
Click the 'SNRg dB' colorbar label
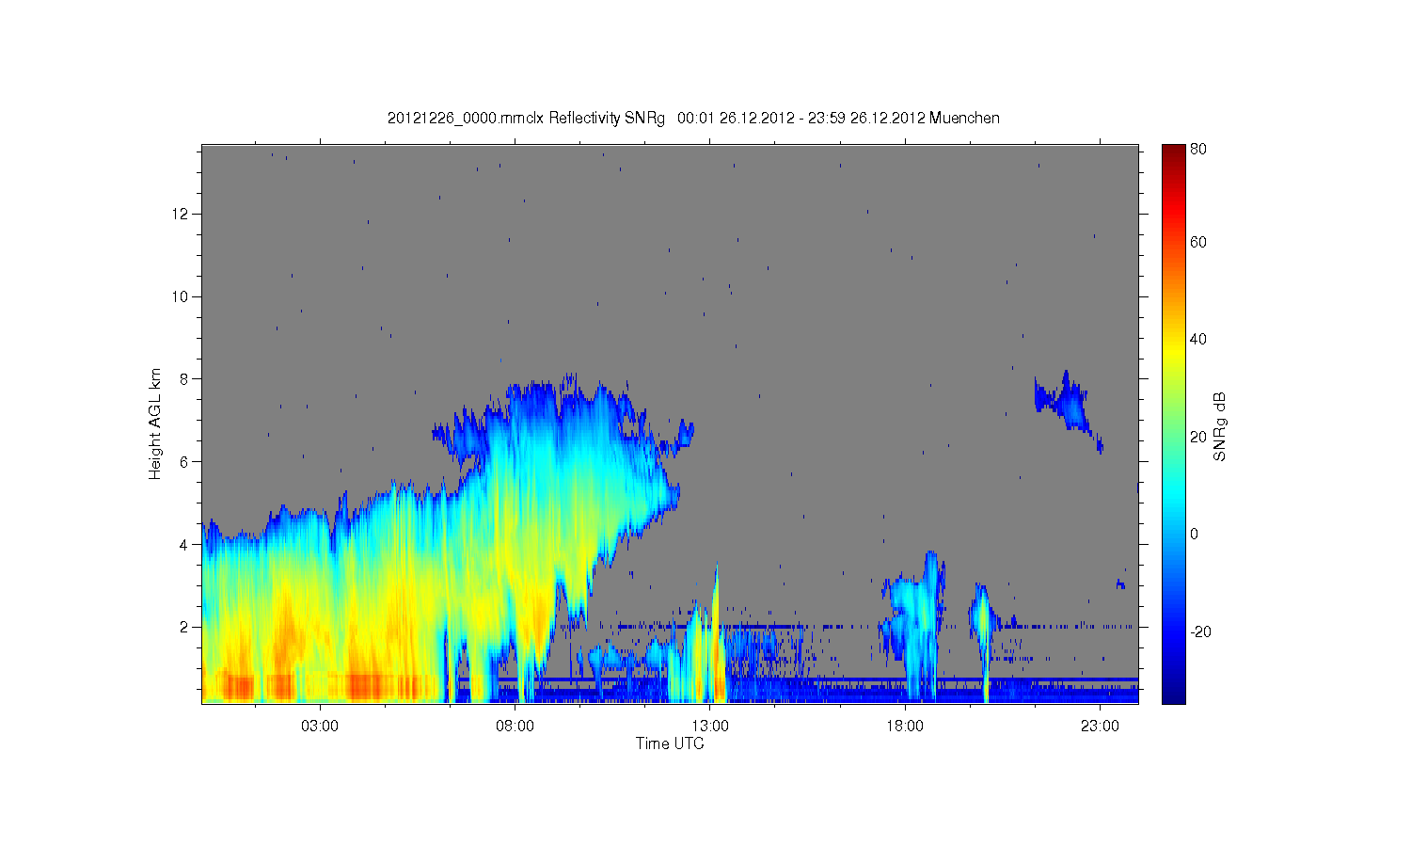click(1219, 426)
